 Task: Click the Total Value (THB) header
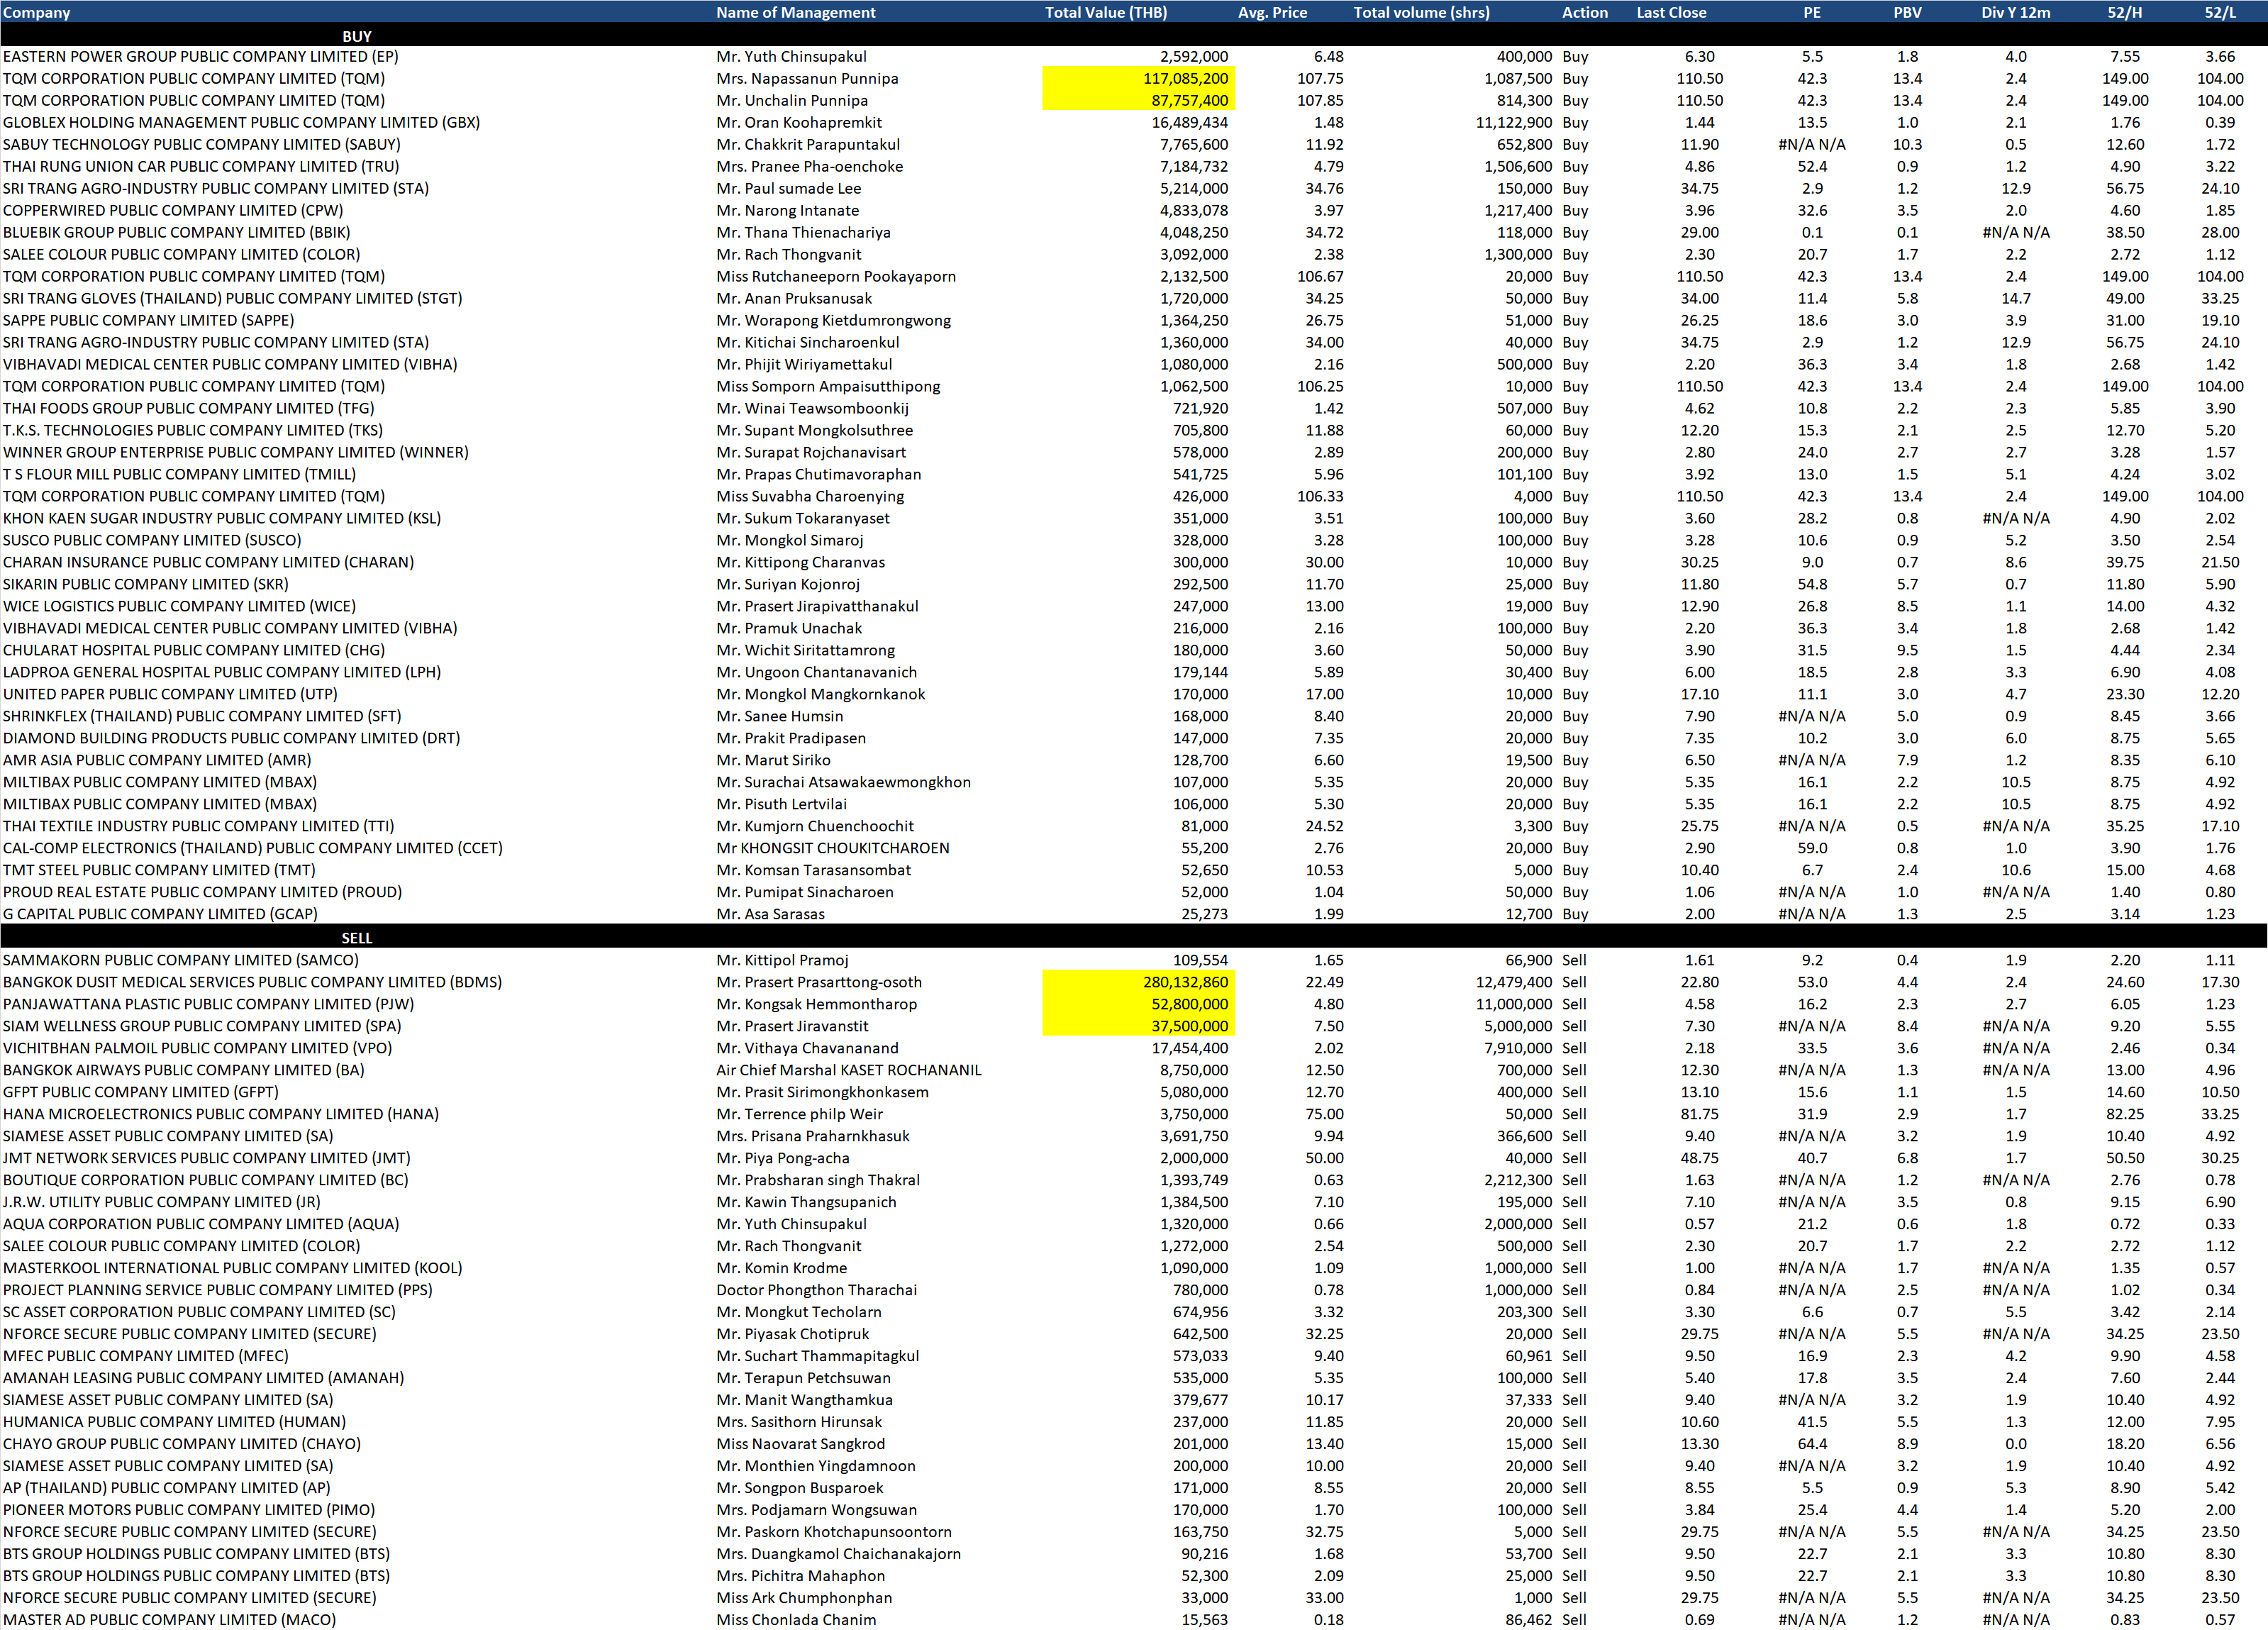pyautogui.click(x=1105, y=12)
